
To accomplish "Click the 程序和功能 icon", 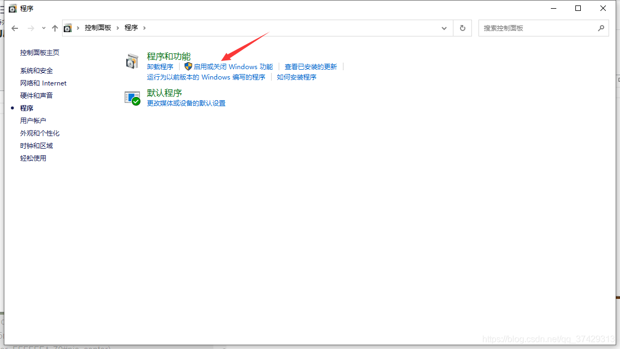I will [132, 62].
